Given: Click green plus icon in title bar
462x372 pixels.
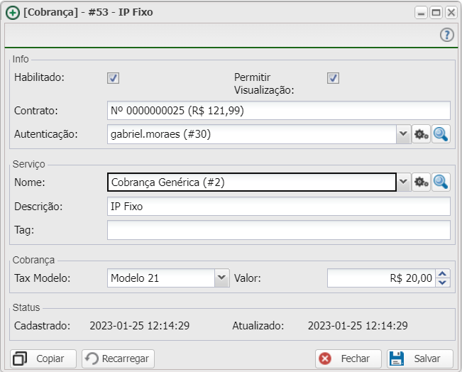Looking at the screenshot, I should click(x=12, y=12).
